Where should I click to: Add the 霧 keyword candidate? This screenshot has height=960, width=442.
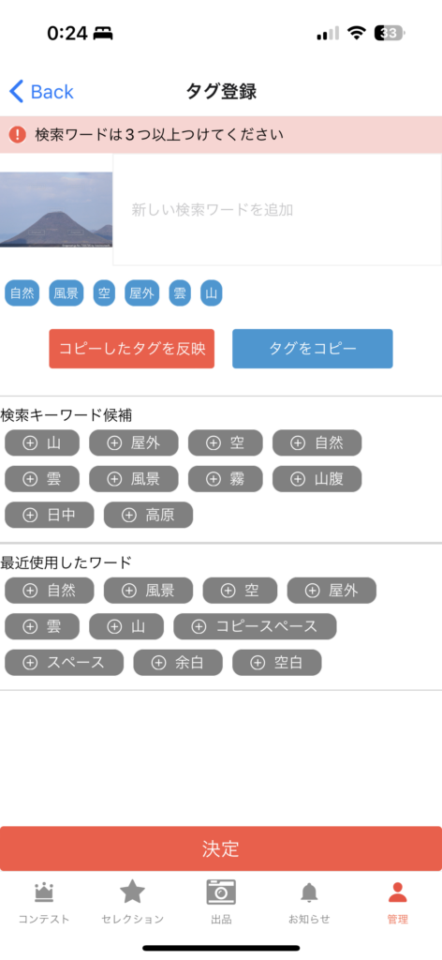point(226,479)
